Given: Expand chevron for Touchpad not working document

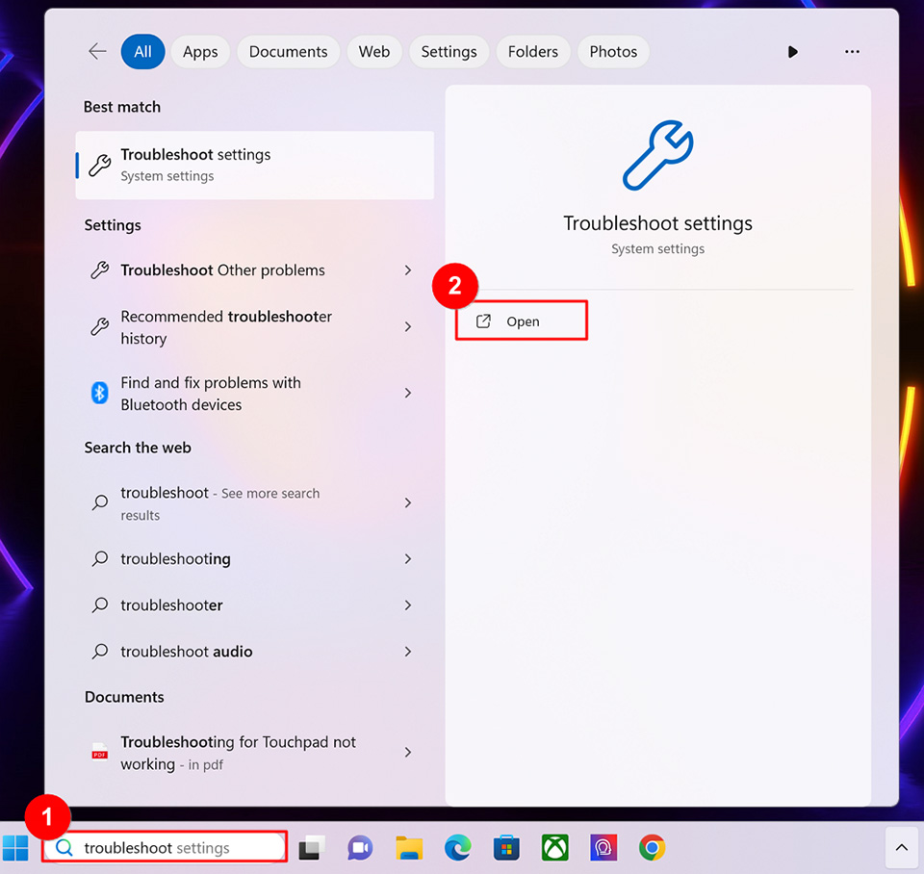Looking at the screenshot, I should 408,752.
